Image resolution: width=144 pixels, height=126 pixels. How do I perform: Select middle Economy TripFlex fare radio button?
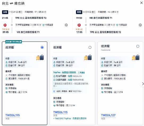[x=90, y=47]
